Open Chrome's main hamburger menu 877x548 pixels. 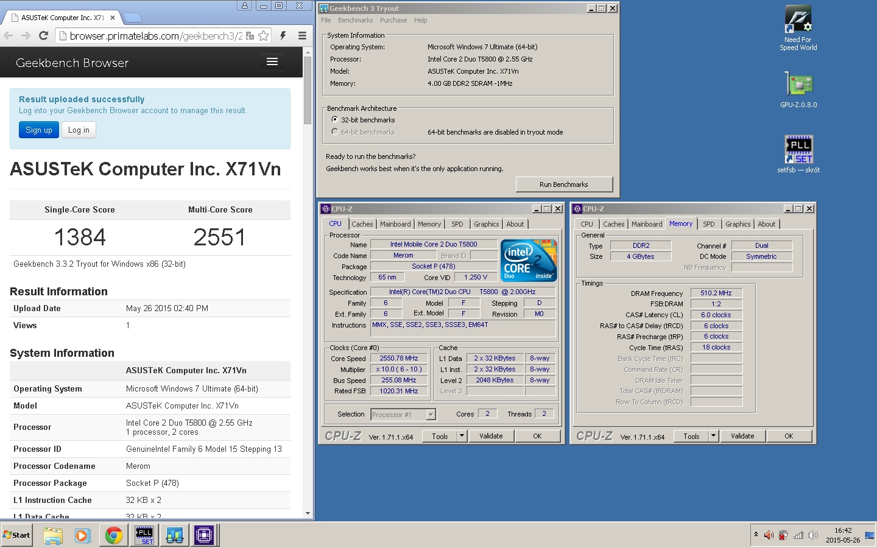coord(302,36)
